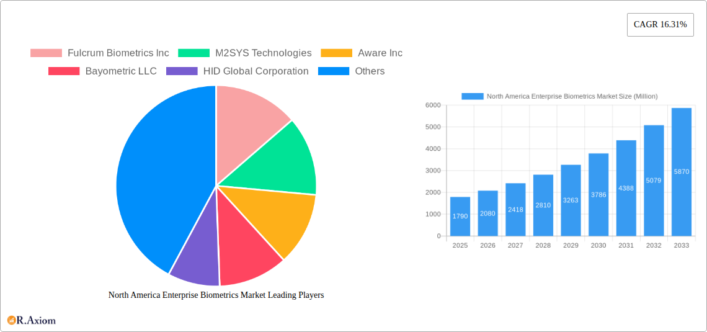Click the bar chart legend blue swatch
Image resolution: width=707 pixels, height=332 pixels.
click(473, 96)
